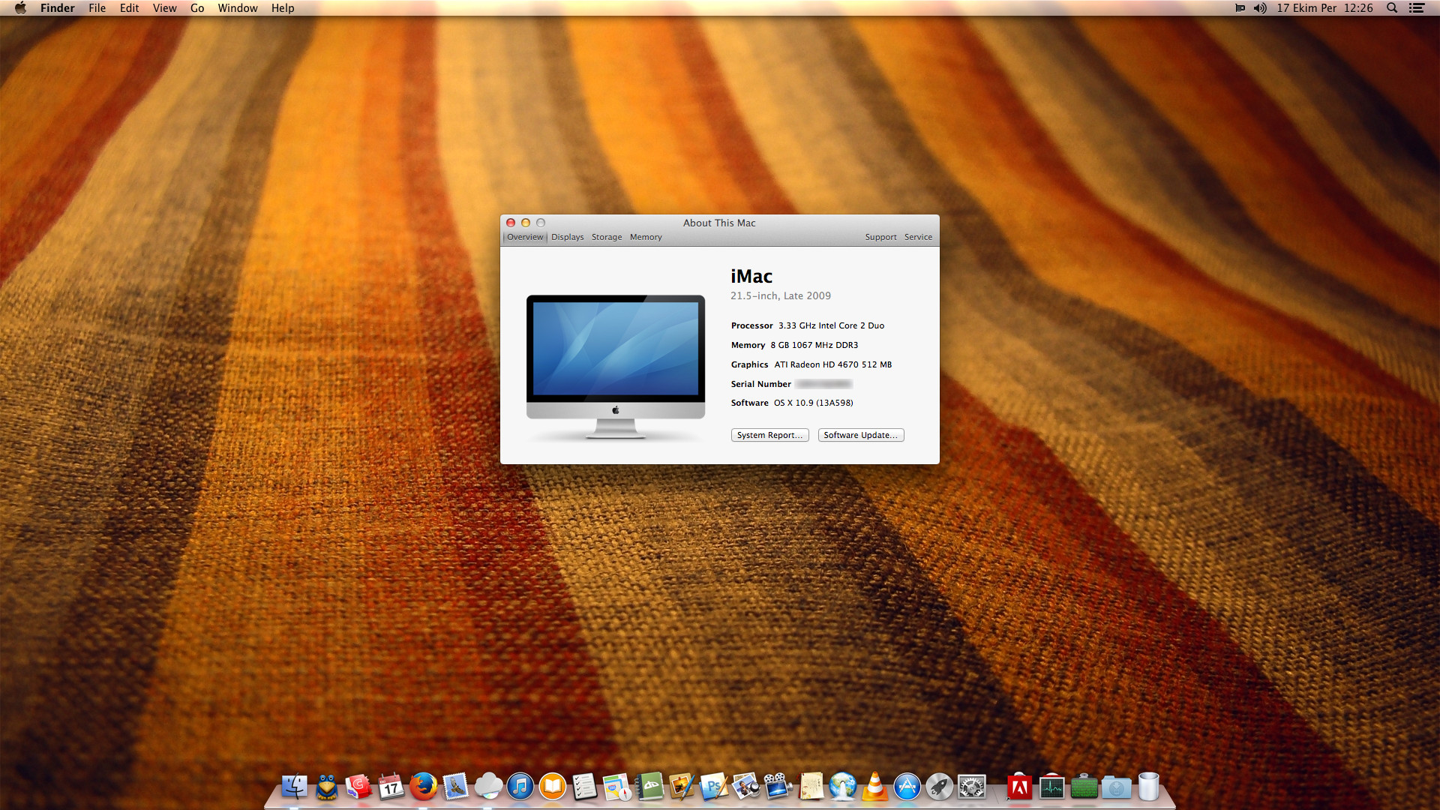1440x810 pixels.
Task: Open the File menu
Action: tap(97, 8)
